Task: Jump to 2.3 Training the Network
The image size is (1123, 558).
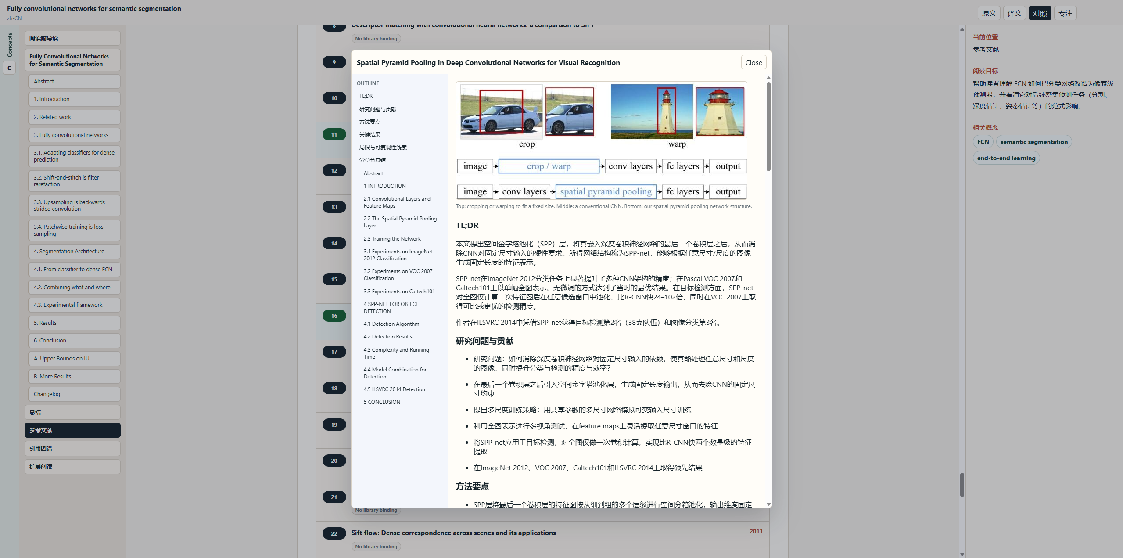Action: [x=392, y=238]
